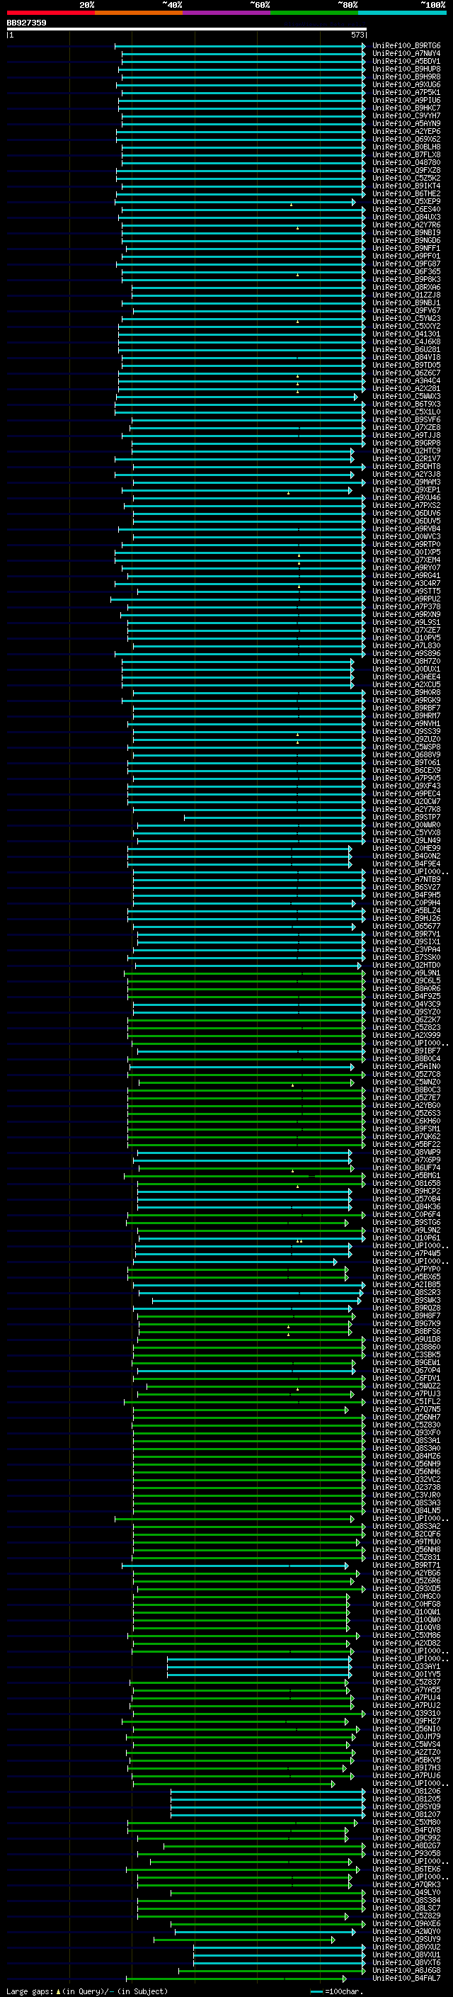
Task: Select the UniRef100_A9L9N1 label
Action: coord(406,973)
